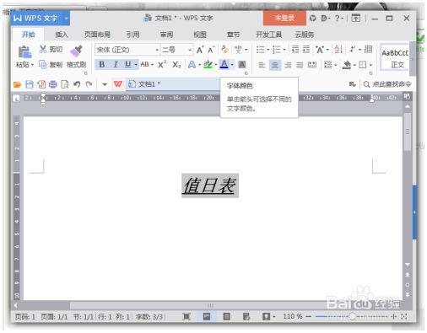
Task: Click the orange 未登录 login button
Action: pos(284,18)
